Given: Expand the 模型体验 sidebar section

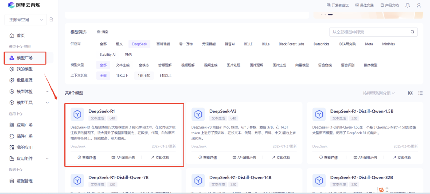Looking at the screenshot, I should (x=29, y=91).
